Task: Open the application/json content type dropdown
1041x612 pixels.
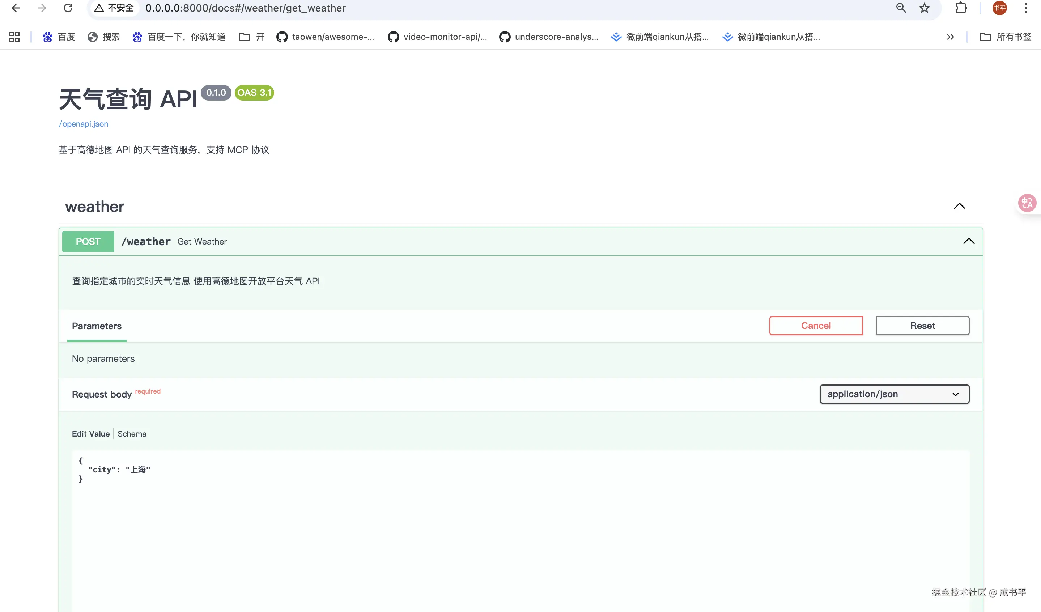Action: point(894,394)
